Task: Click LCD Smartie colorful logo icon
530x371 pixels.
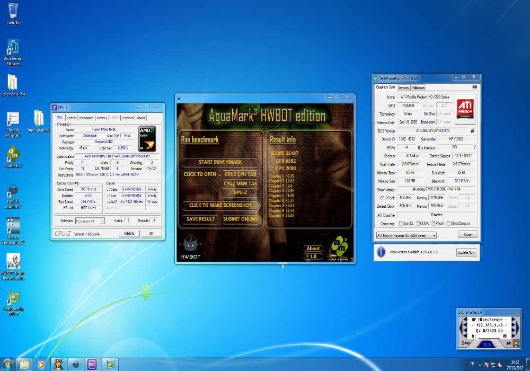Action: pos(516,344)
